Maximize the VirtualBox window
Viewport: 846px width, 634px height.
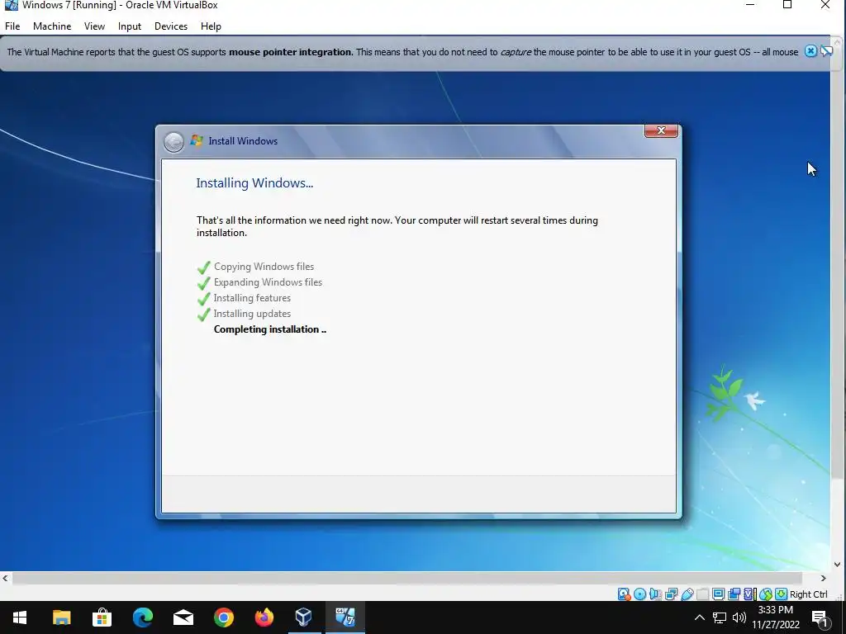(x=787, y=5)
